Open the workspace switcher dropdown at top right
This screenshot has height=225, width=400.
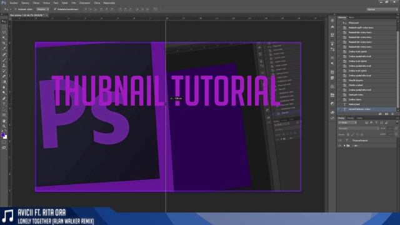coord(382,9)
